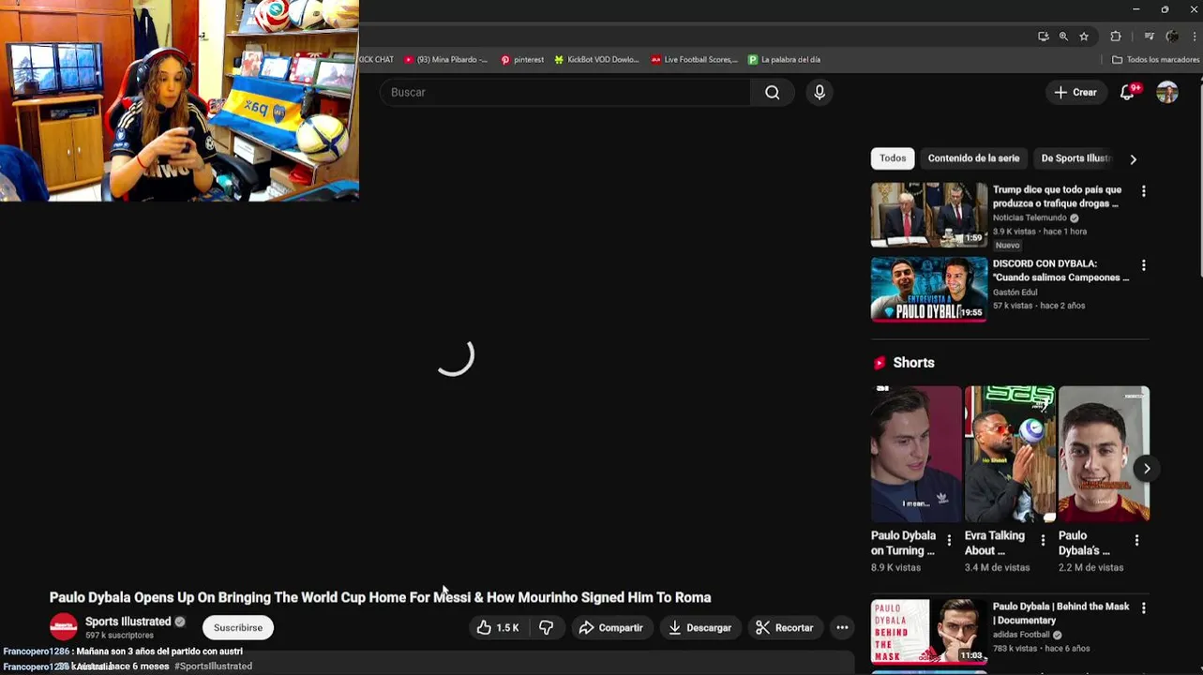Click the YouTube search magnifier button
The image size is (1203, 675).
(x=772, y=92)
